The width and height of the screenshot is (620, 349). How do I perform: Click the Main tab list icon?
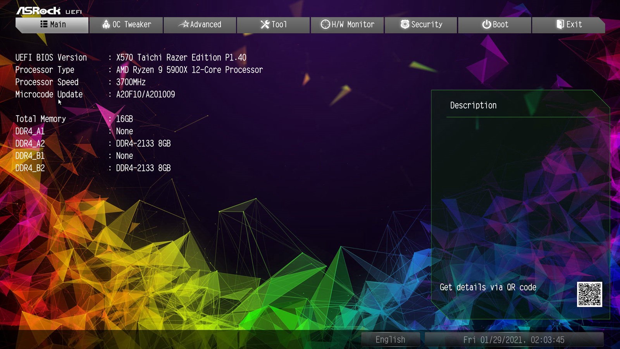click(44, 24)
